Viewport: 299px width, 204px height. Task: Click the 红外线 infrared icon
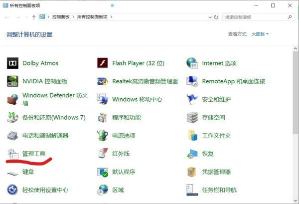click(103, 153)
